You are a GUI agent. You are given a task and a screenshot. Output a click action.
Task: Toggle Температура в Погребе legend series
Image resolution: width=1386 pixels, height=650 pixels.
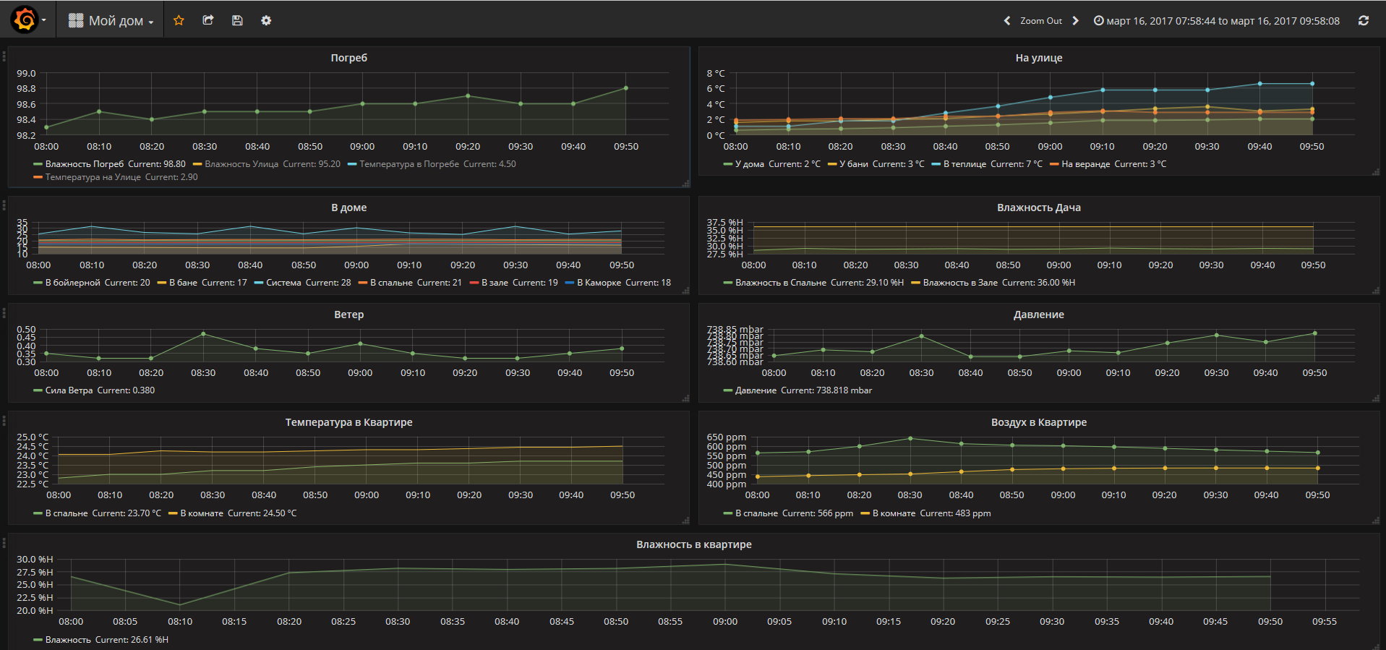point(409,164)
